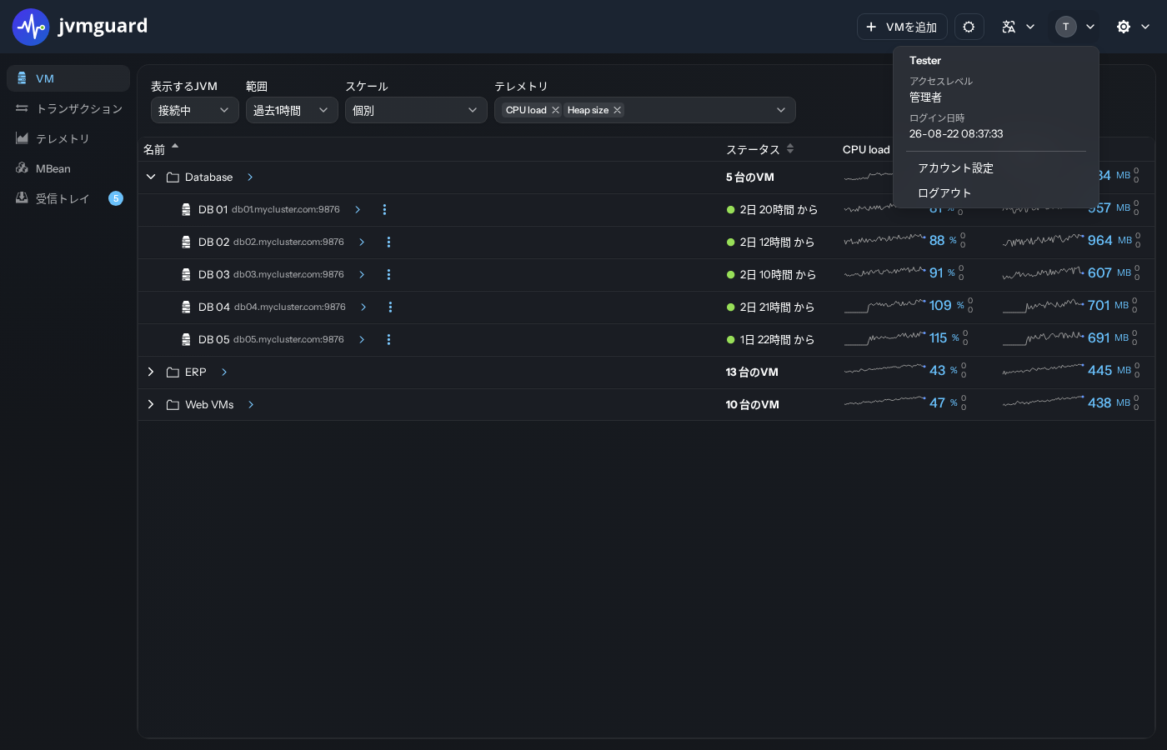Click the login timestamp 26-08-22 08:37:33
The height and width of the screenshot is (750, 1167).
956,134
